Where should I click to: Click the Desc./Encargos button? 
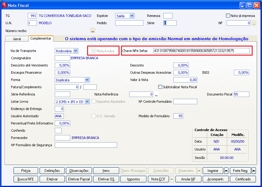pyautogui.click(x=133, y=171)
